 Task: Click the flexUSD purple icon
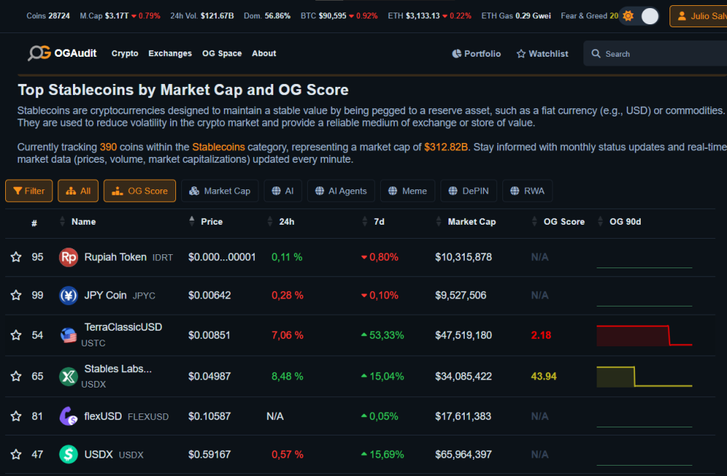(69, 416)
